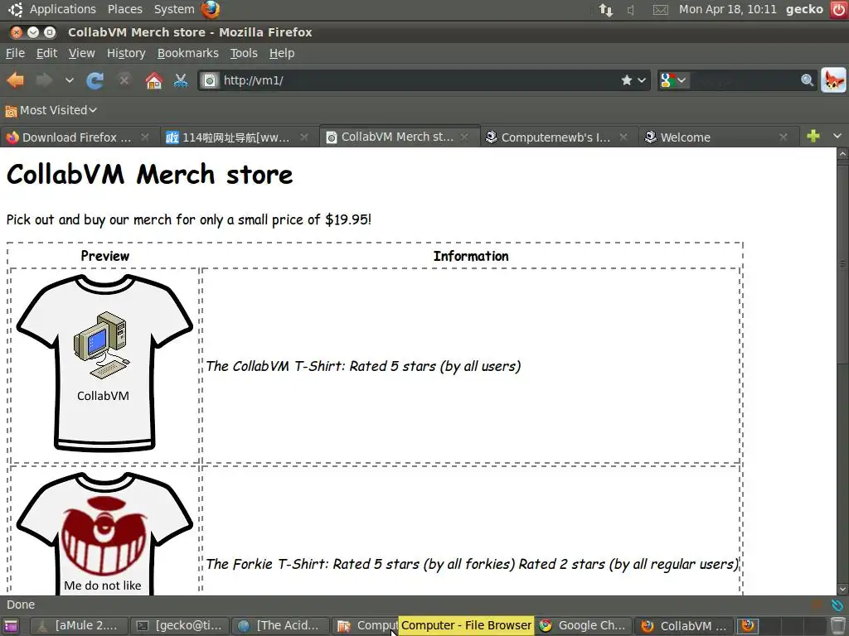Click the clock showing Mon Apr 18
849x636 pixels.
[728, 9]
